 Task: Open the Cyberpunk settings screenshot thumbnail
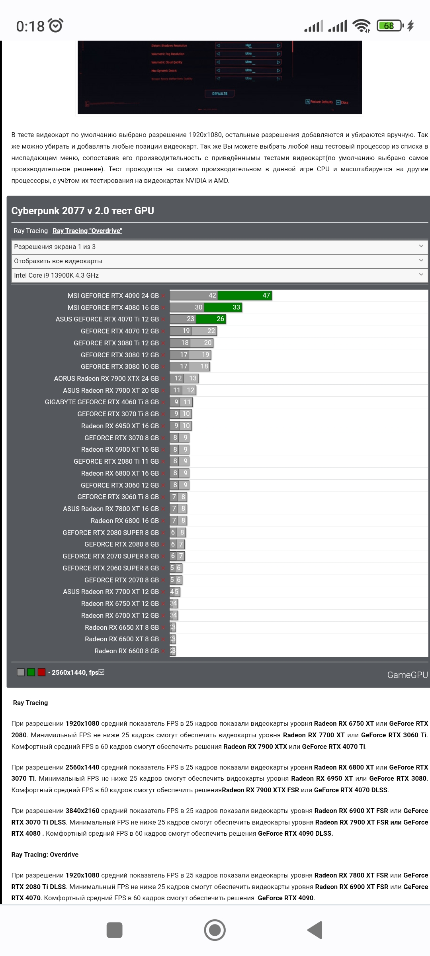coord(220,77)
